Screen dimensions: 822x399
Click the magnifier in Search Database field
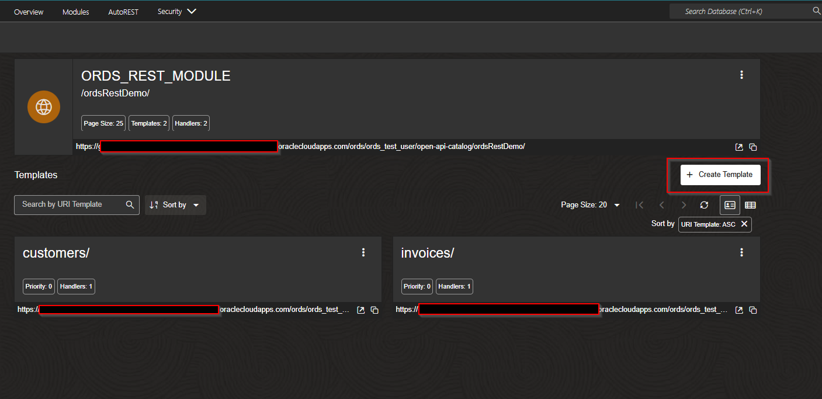click(x=816, y=11)
